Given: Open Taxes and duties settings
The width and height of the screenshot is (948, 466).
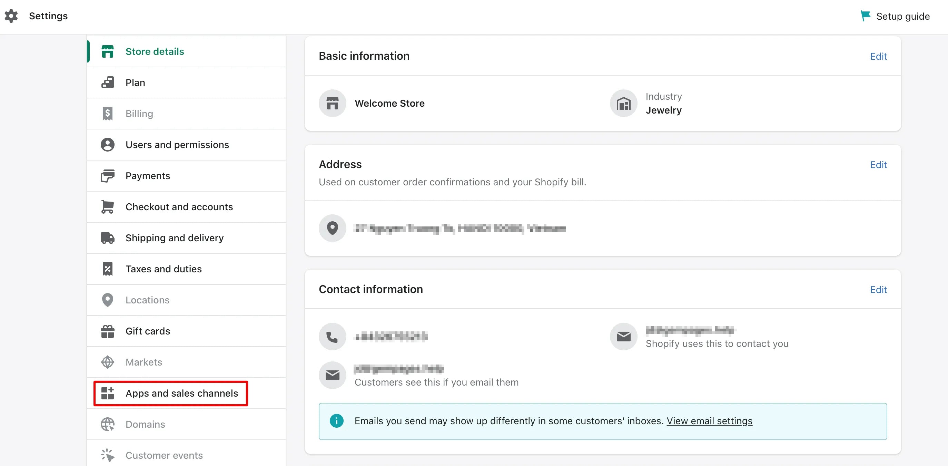Looking at the screenshot, I should (186, 269).
